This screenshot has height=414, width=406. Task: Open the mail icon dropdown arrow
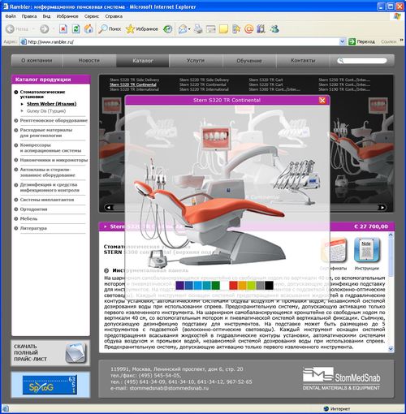pos(189,29)
